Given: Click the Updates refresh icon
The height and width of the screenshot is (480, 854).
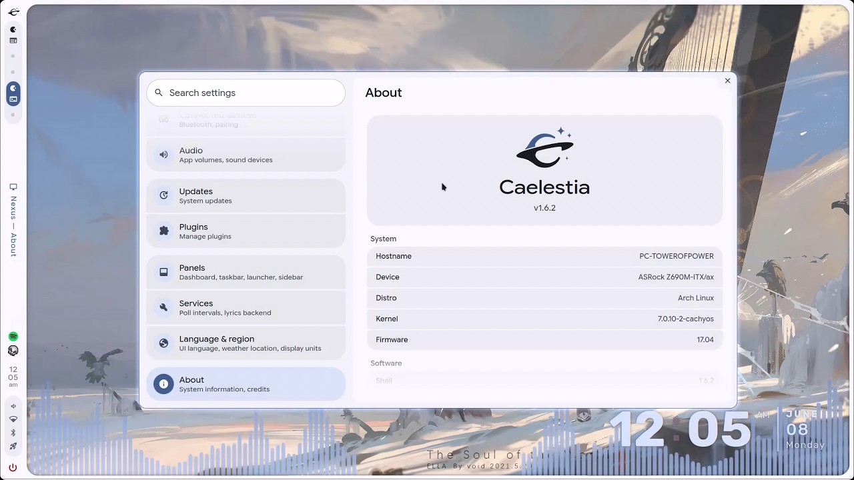Looking at the screenshot, I should click(x=163, y=195).
